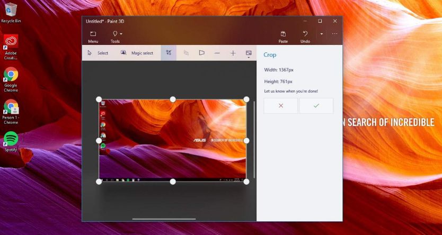Viewport: 442px width, 235px height.
Task: Click the top-center crop handle
Action: tap(173, 100)
